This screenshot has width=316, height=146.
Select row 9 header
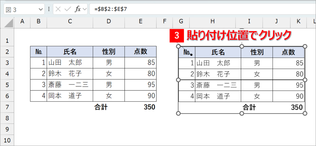[7, 129]
